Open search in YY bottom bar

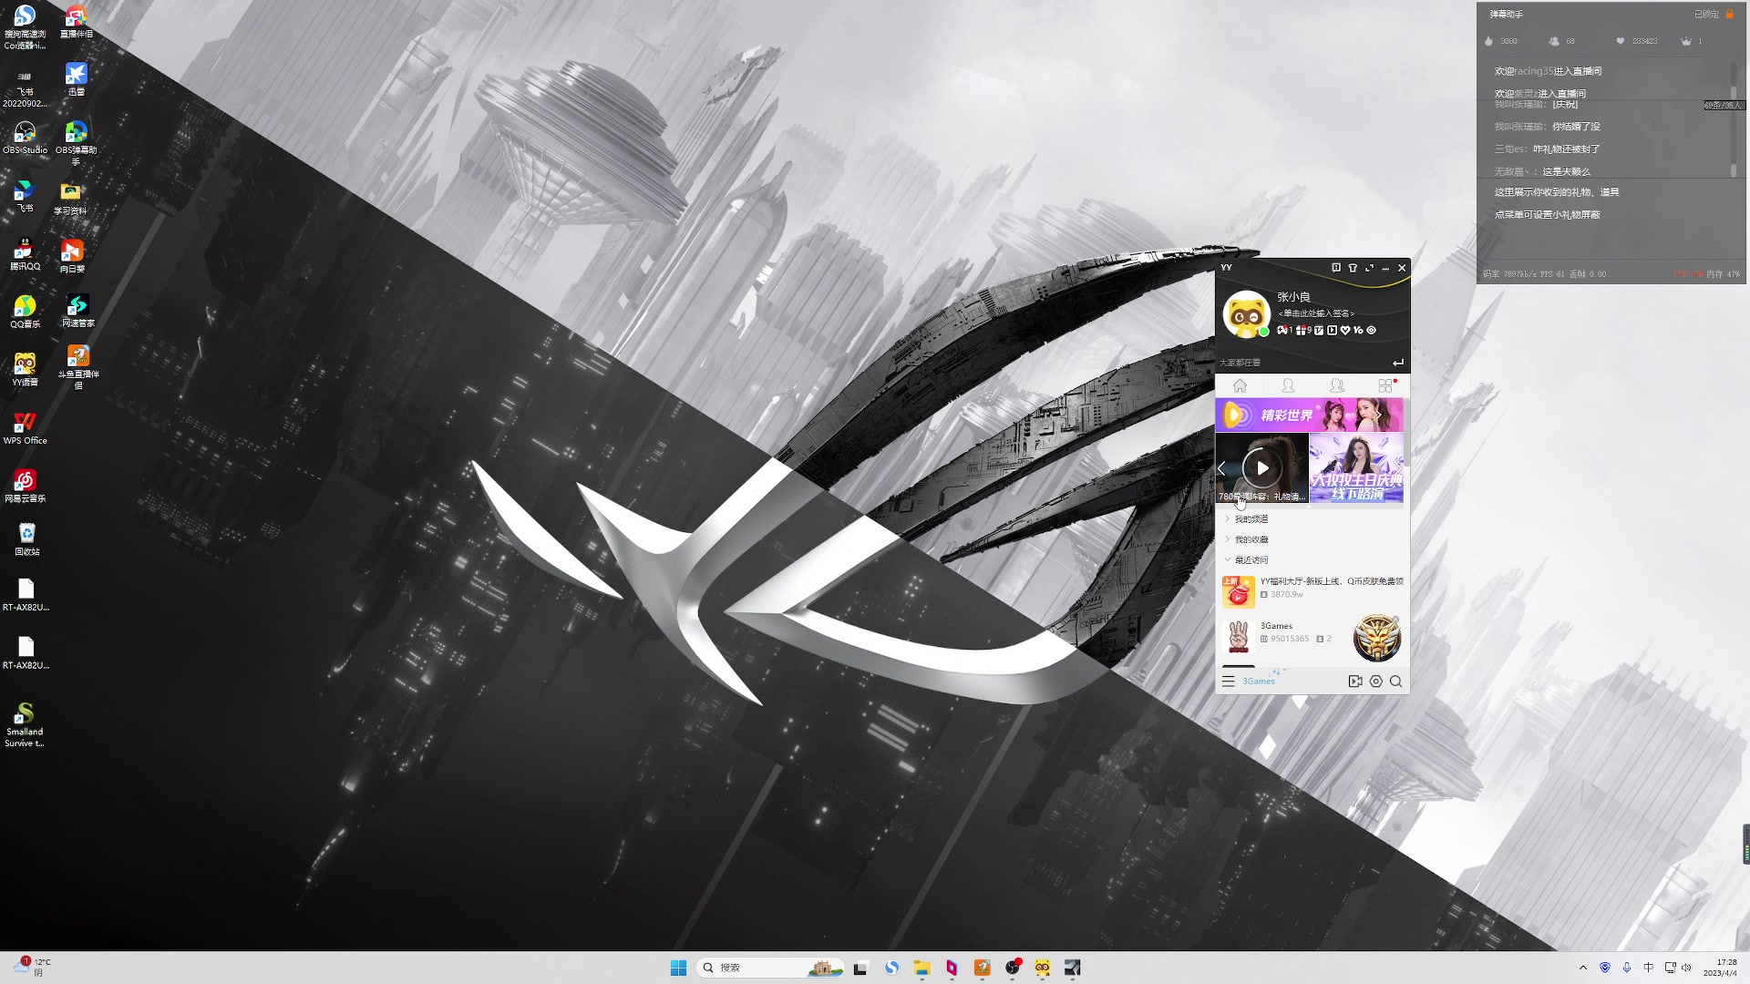1395,682
